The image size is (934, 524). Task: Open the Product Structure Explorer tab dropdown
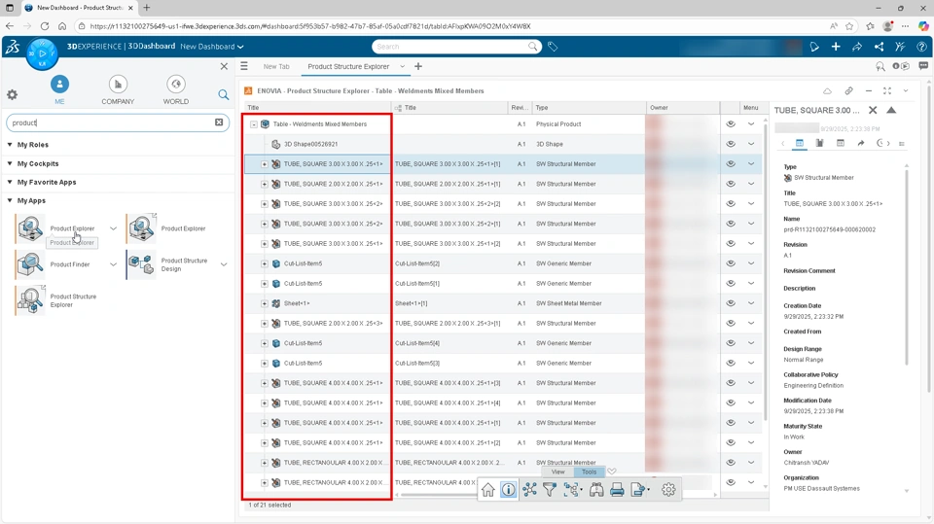(402, 66)
